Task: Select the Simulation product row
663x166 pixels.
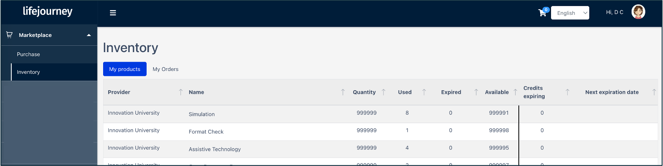Action: click(x=201, y=114)
